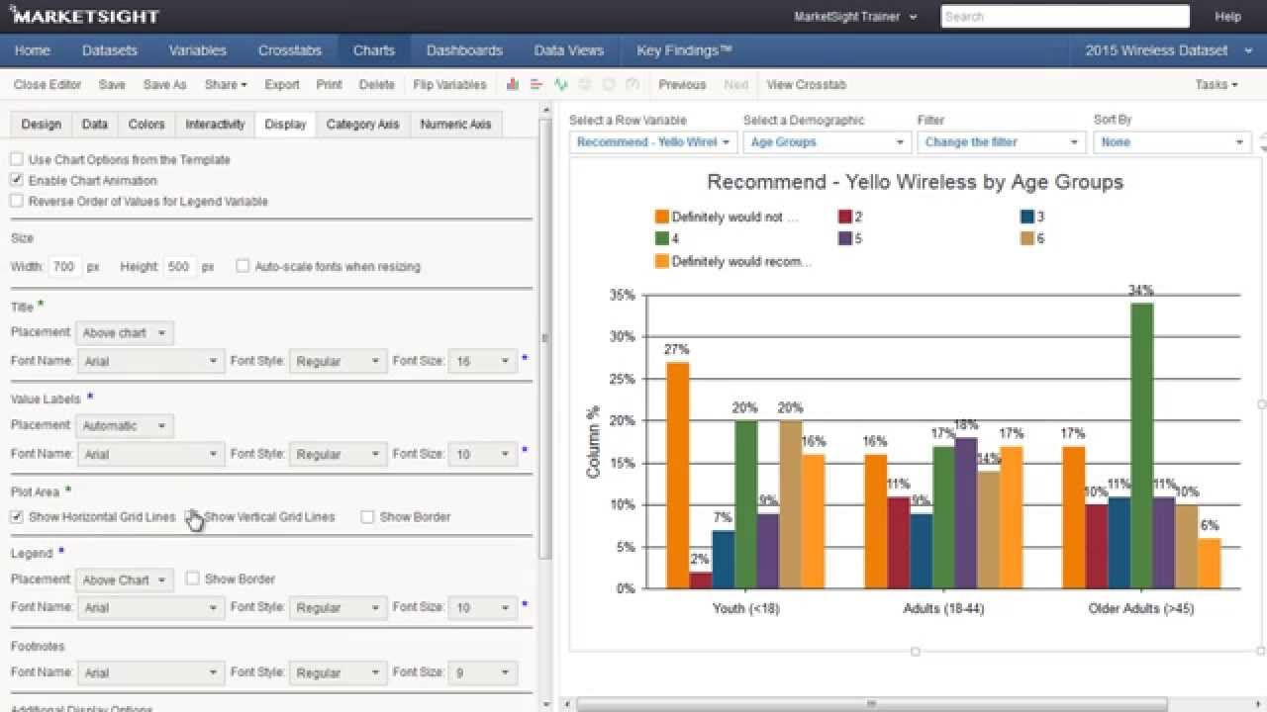The height and width of the screenshot is (712, 1267).
Task: Open Sort By dropdown
Action: 1172,142
